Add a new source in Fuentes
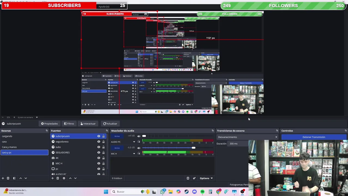Viewport: 348px width, 196px height. tap(52, 178)
